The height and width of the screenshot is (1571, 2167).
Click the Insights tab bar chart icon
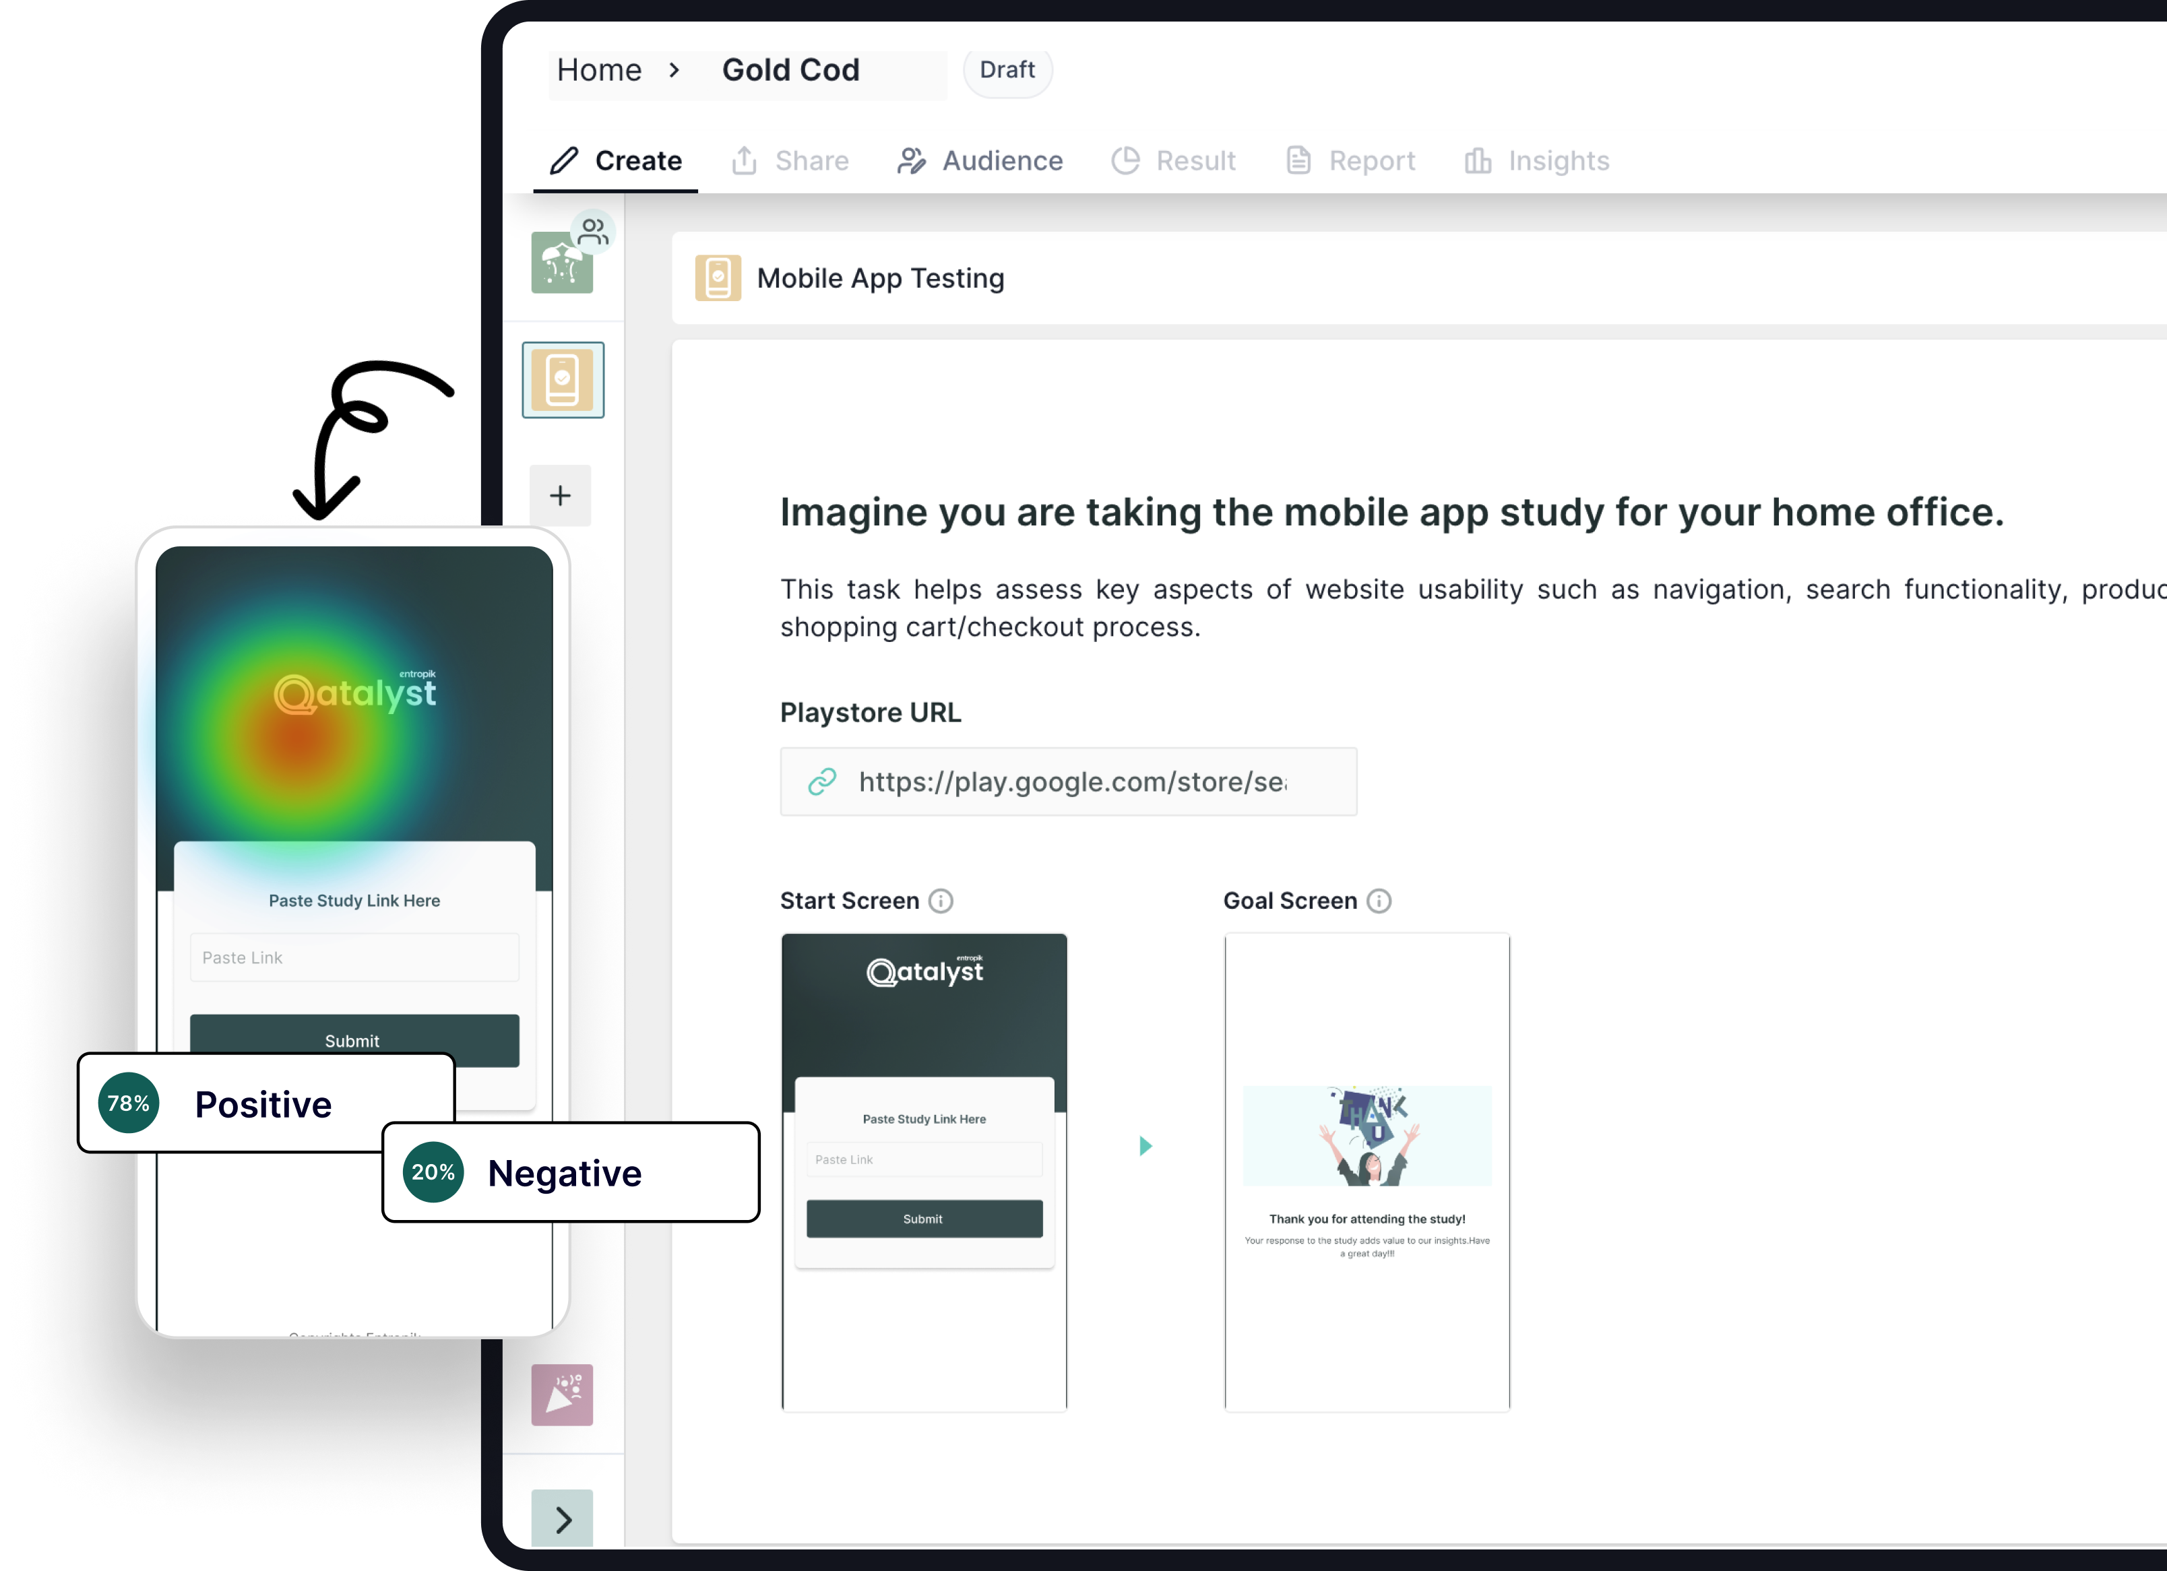pos(1477,160)
